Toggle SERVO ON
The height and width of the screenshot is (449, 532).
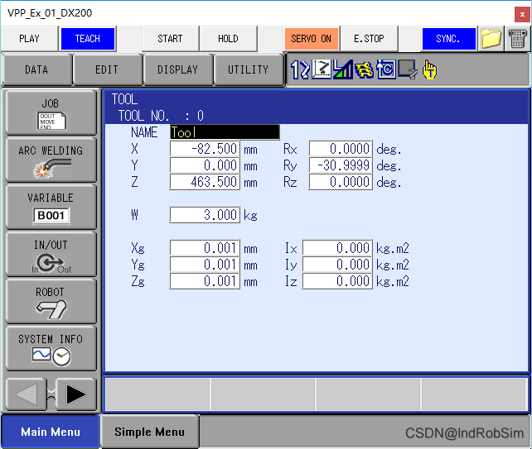(311, 39)
